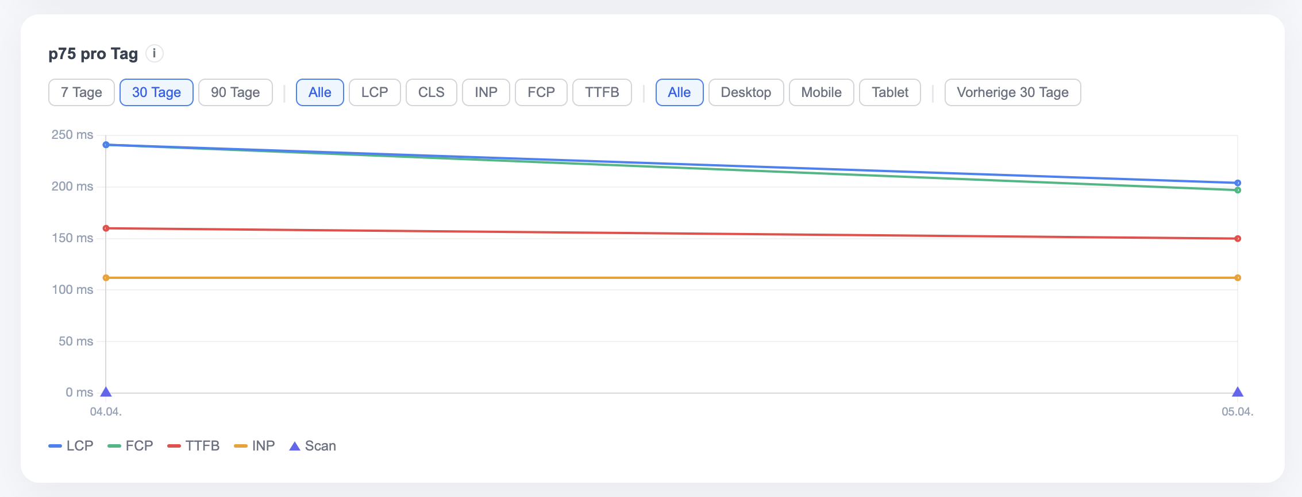Screen dimensions: 1302x497
Task: Click the info icon beside p75 pro Tag
Action: tap(154, 53)
